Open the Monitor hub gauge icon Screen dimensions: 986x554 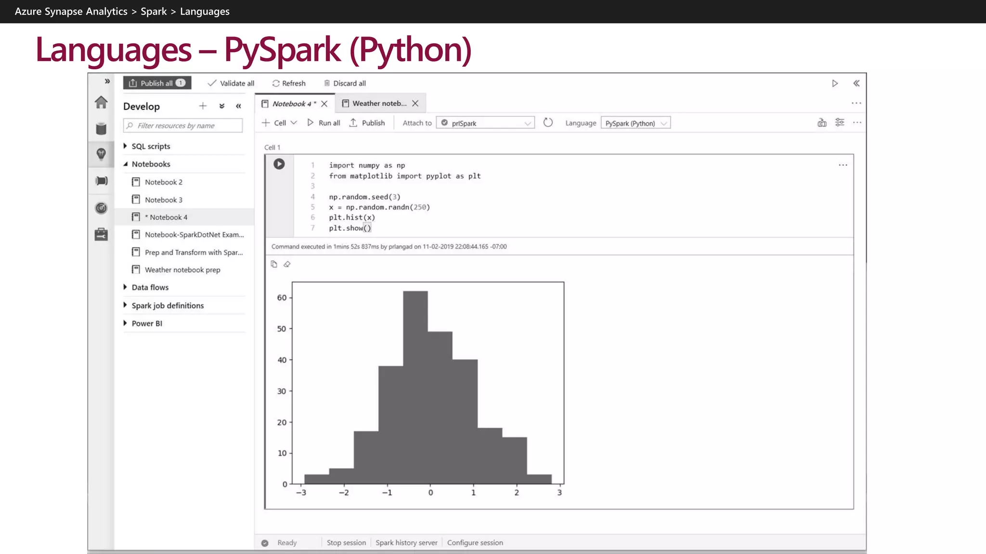pos(101,208)
